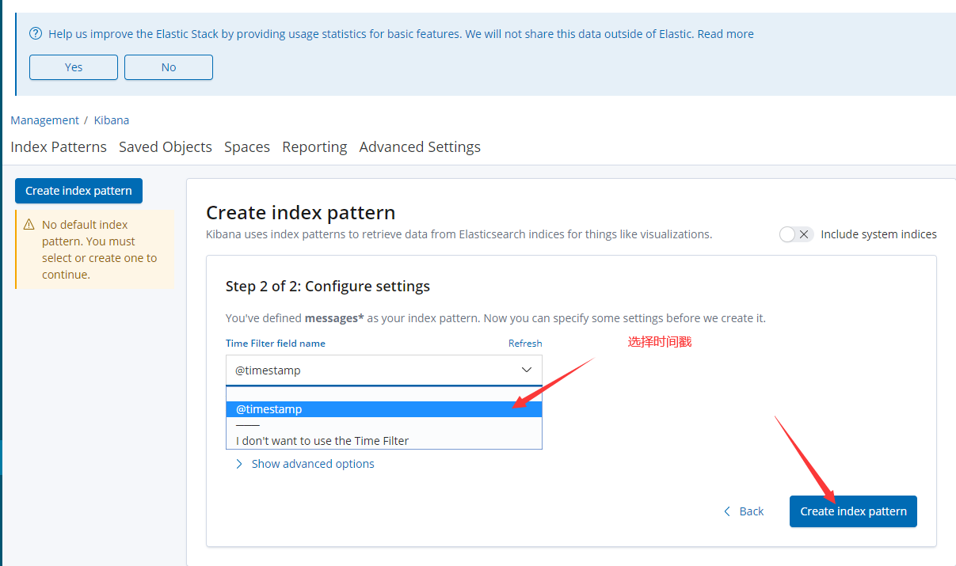The height and width of the screenshot is (566, 956).
Task: Click the "Time Filter field name" label
Action: tap(276, 344)
